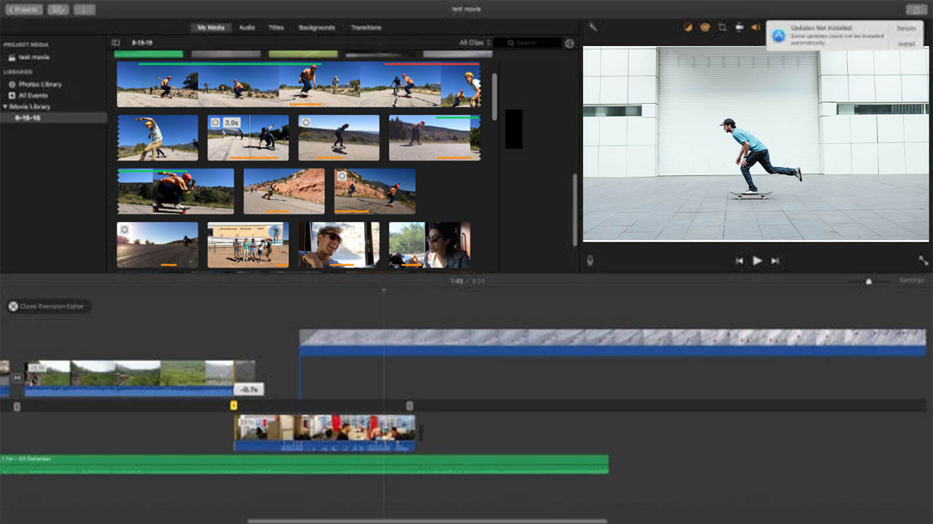This screenshot has width=933, height=524.
Task: Click the import media button in the top toolbar
Action: point(58,9)
